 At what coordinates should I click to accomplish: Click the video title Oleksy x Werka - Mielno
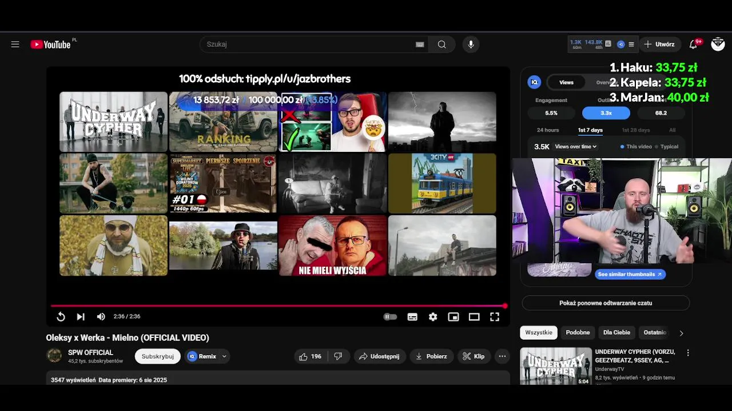tap(128, 338)
